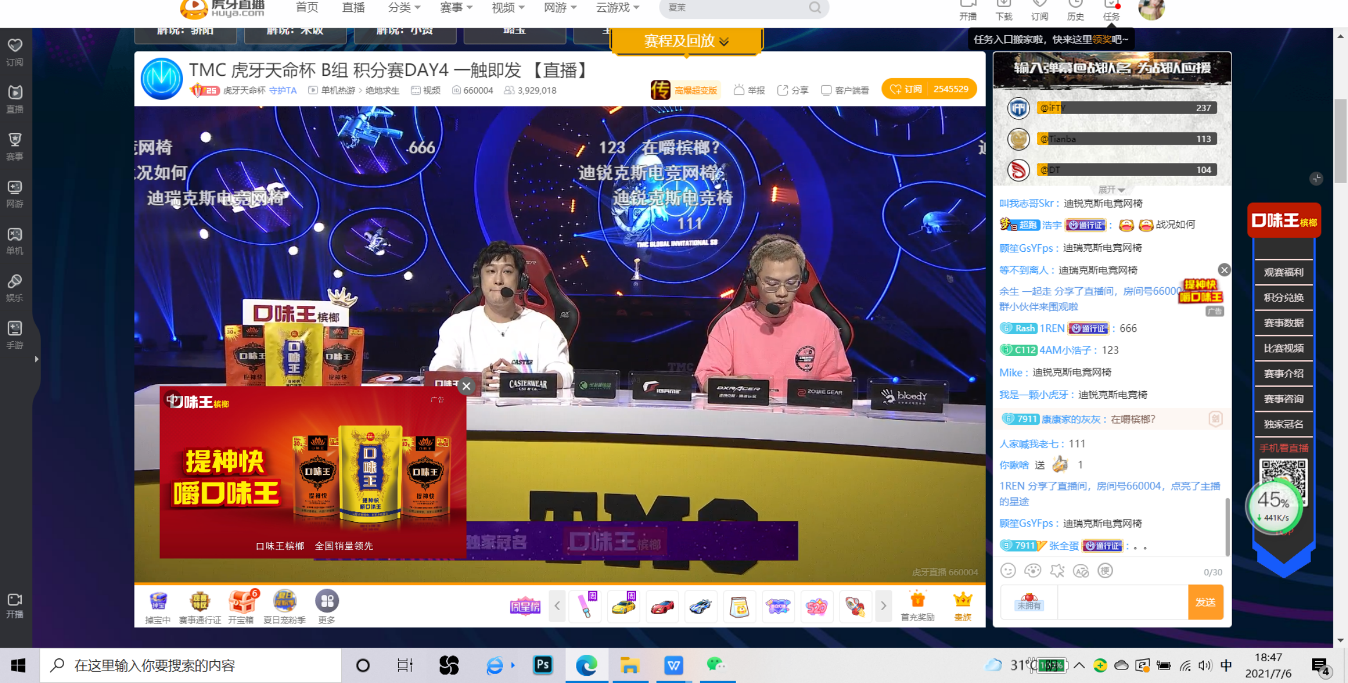Expand 赛事 dropdown in top navigation
This screenshot has width=1348, height=683.
[456, 8]
